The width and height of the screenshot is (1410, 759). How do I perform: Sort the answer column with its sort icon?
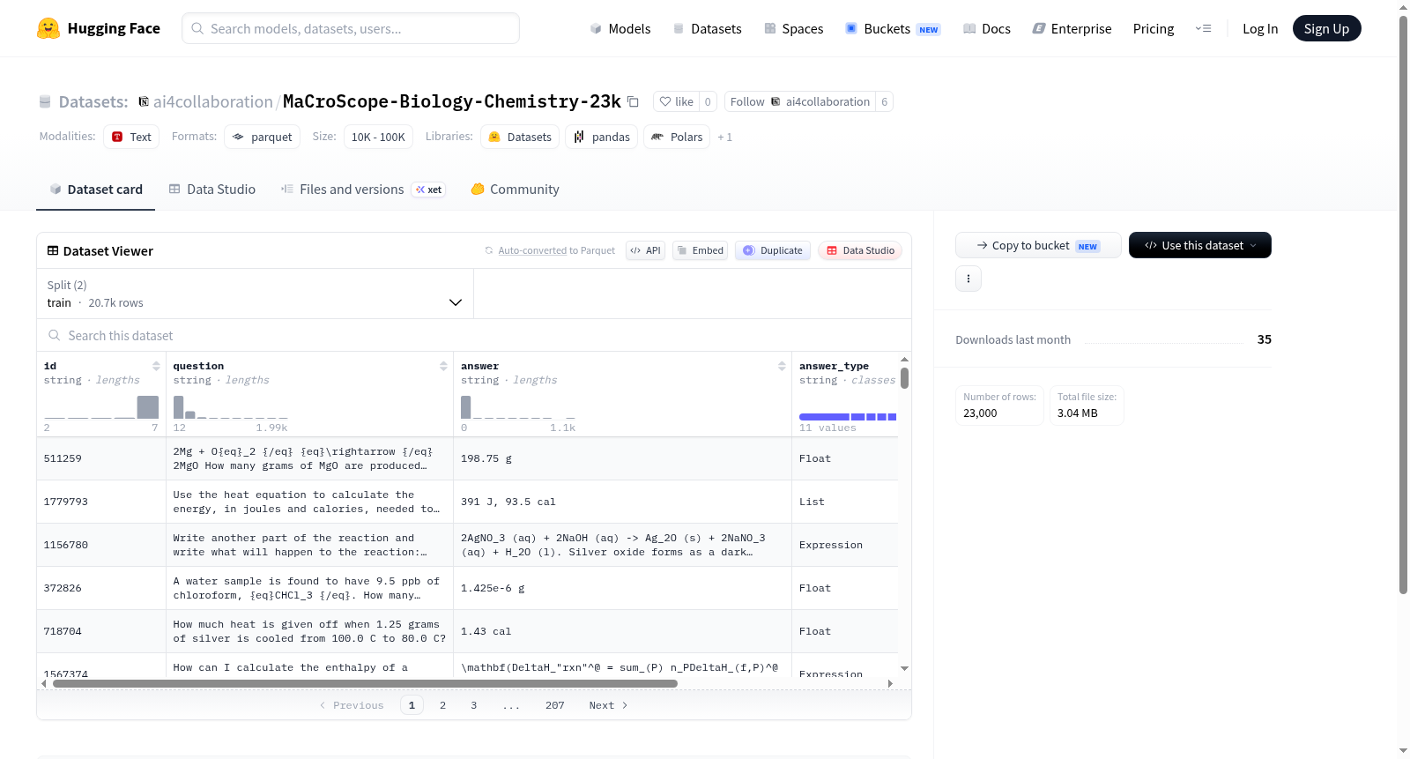[x=782, y=366]
